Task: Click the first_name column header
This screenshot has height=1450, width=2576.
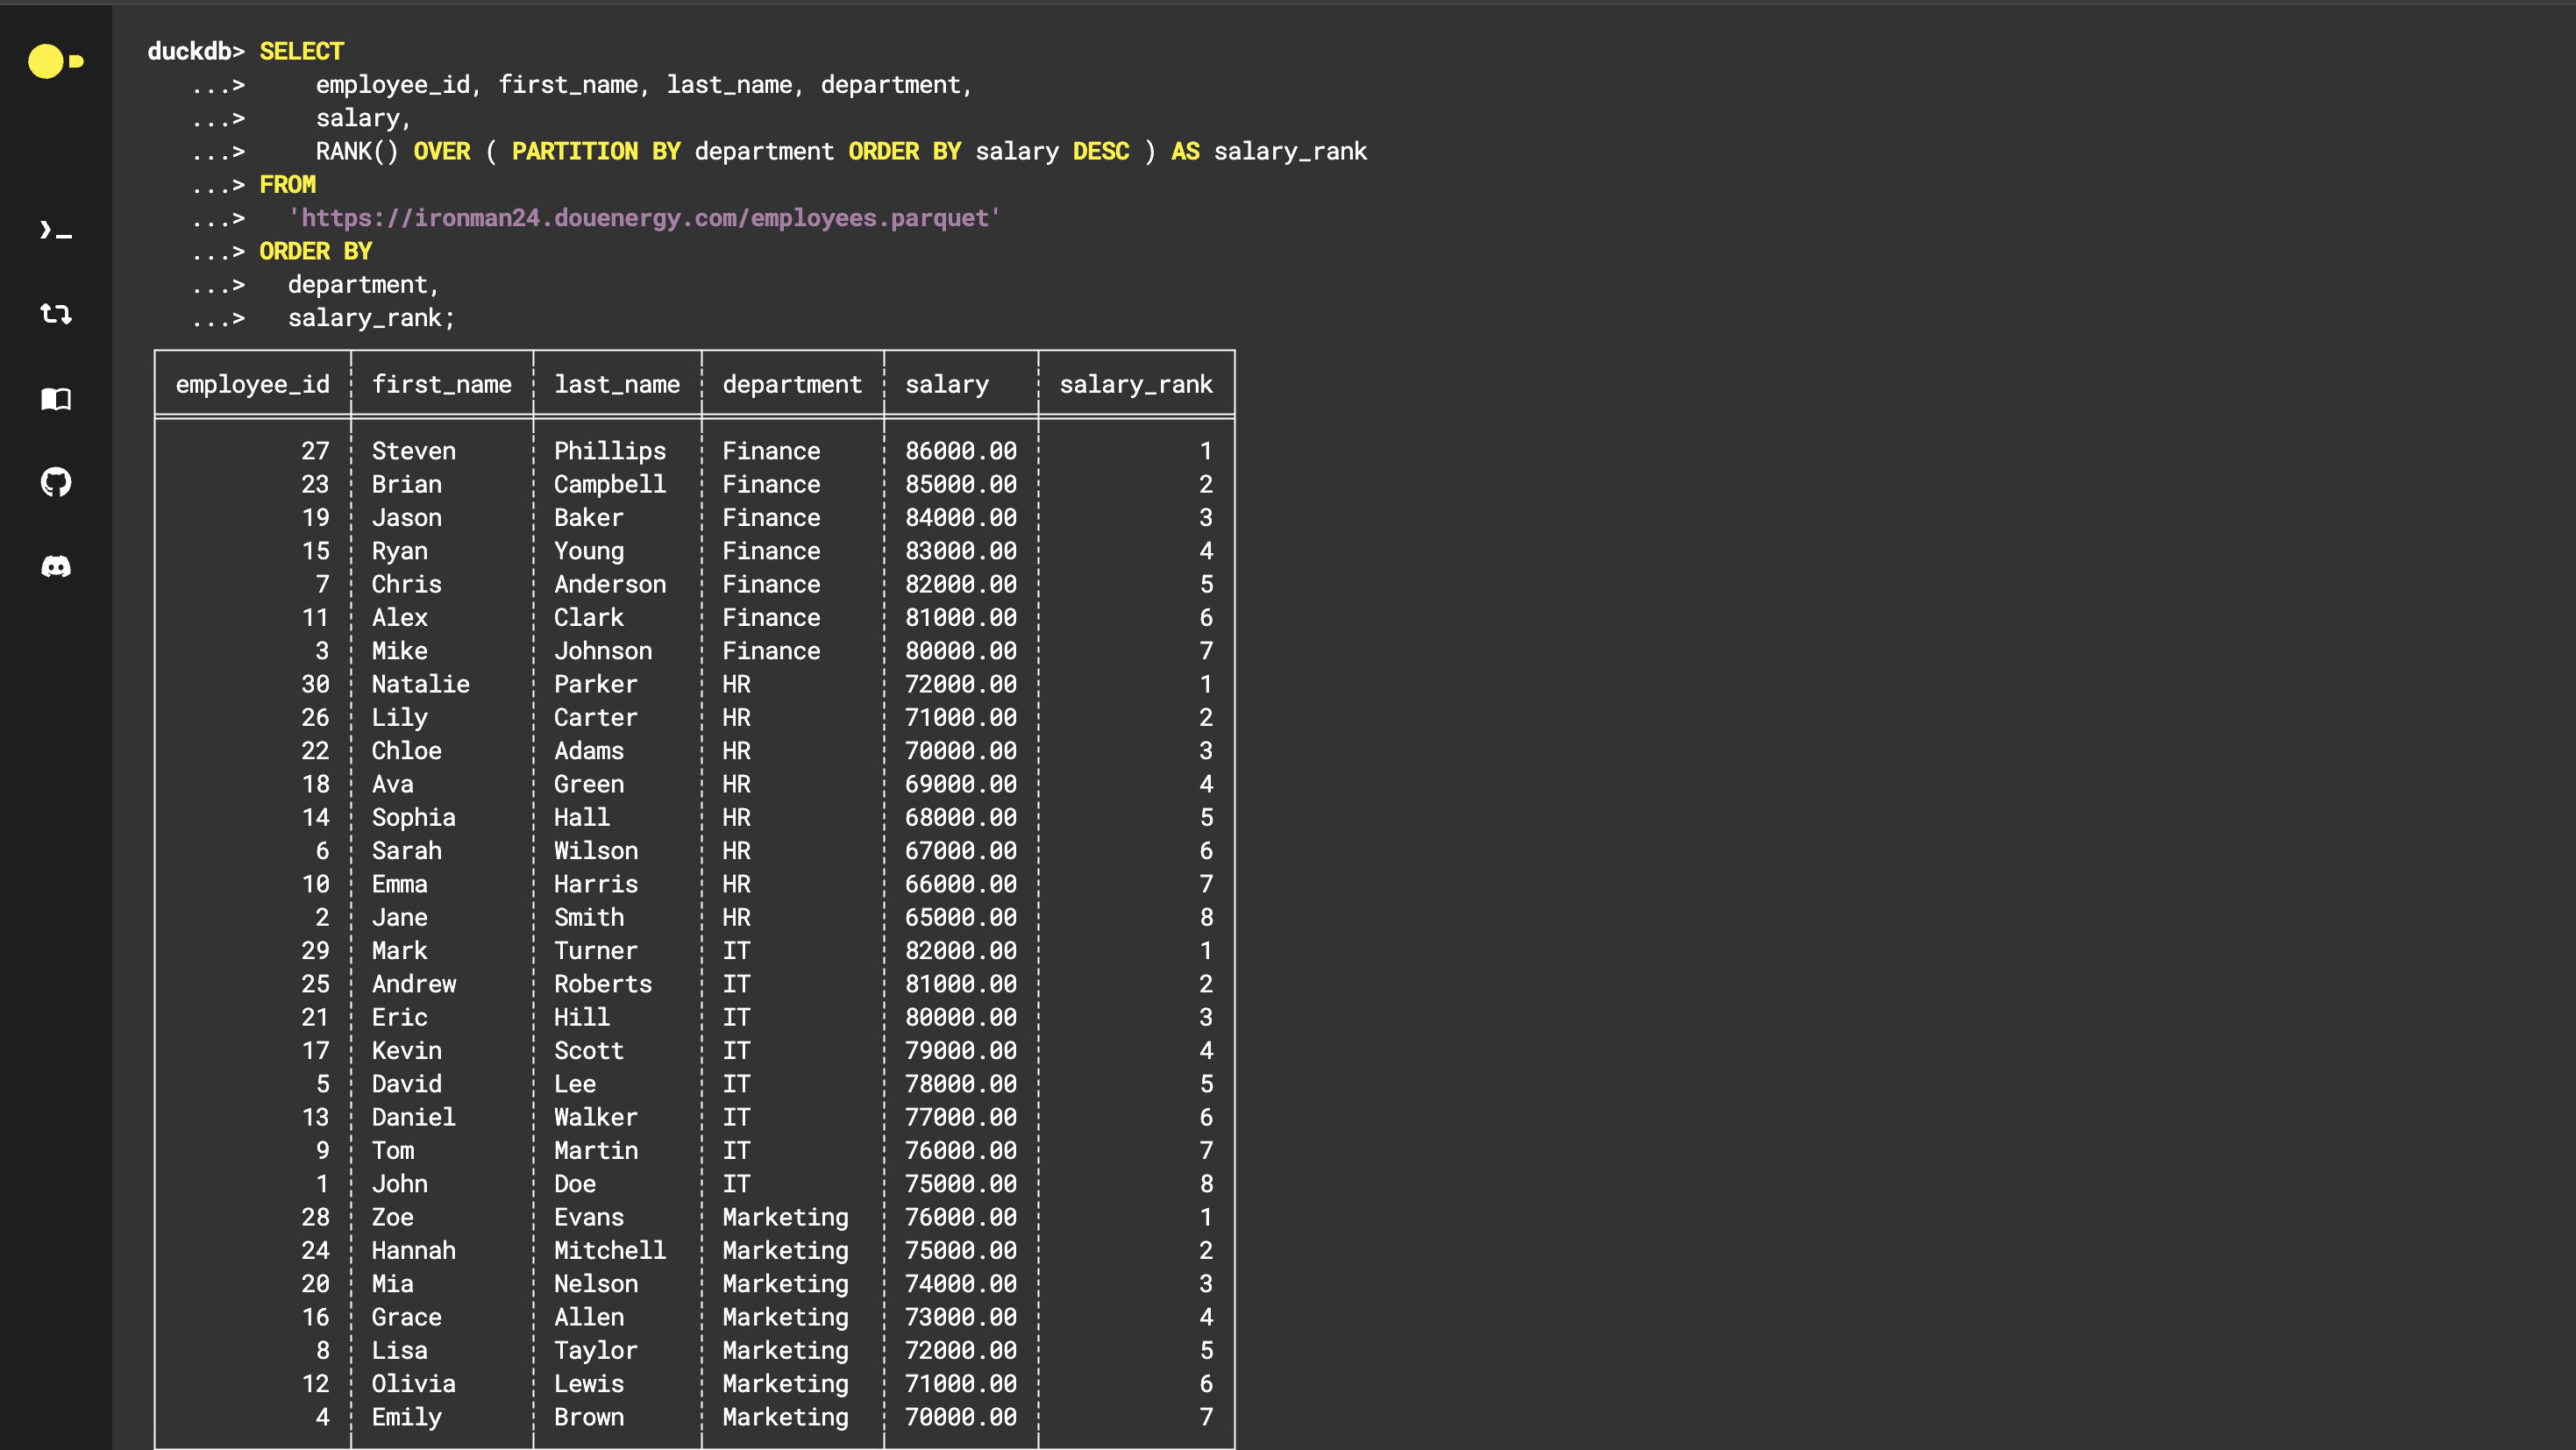Action: (441, 384)
